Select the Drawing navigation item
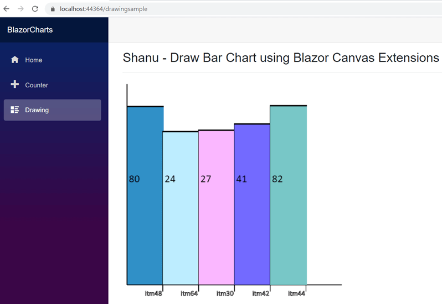Viewport: 442px width, 304px height. point(53,110)
